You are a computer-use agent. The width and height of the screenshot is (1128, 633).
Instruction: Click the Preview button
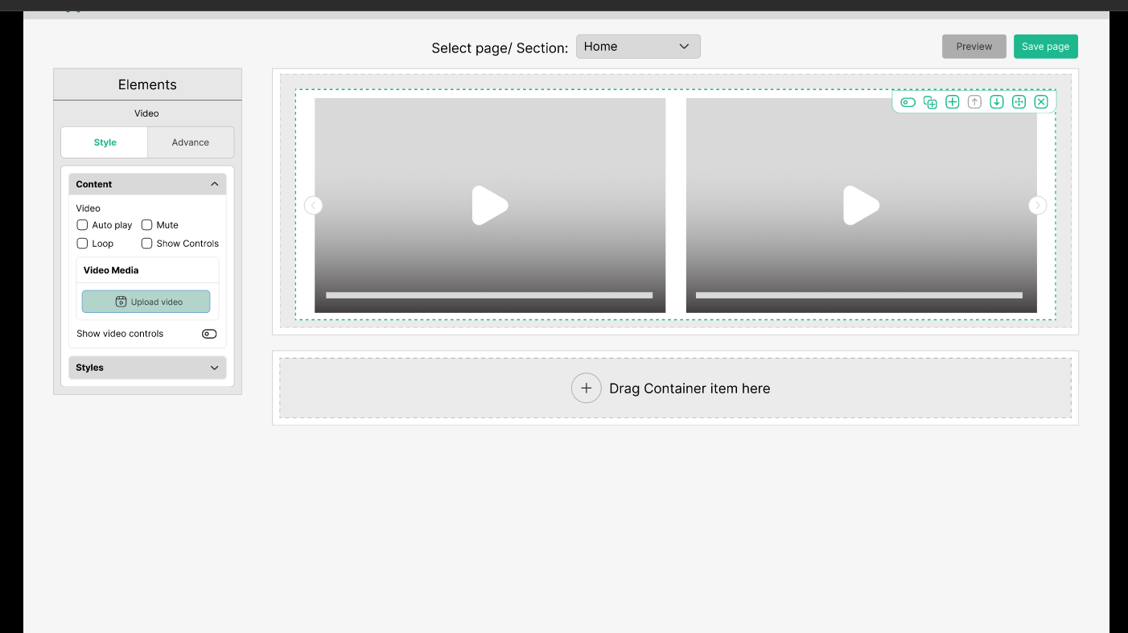pos(974,47)
